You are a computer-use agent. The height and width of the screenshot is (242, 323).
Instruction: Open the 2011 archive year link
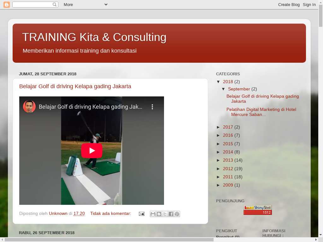(x=228, y=177)
